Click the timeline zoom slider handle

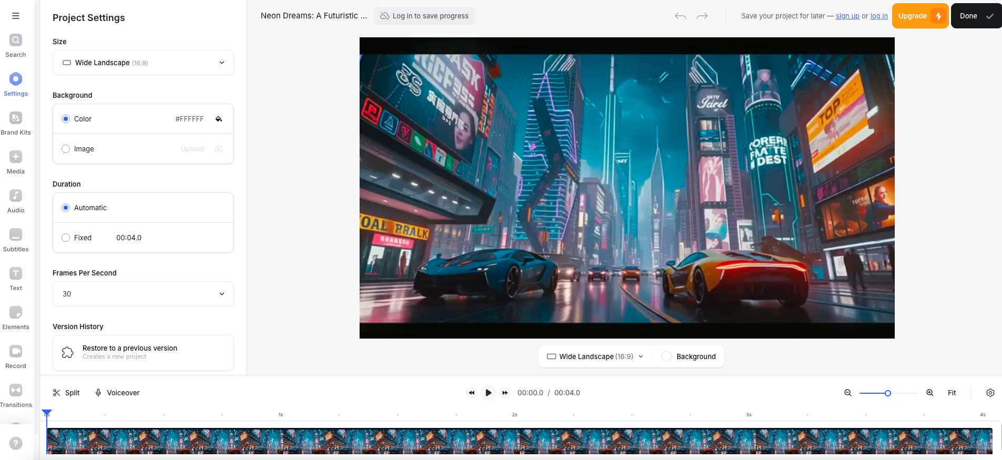888,393
